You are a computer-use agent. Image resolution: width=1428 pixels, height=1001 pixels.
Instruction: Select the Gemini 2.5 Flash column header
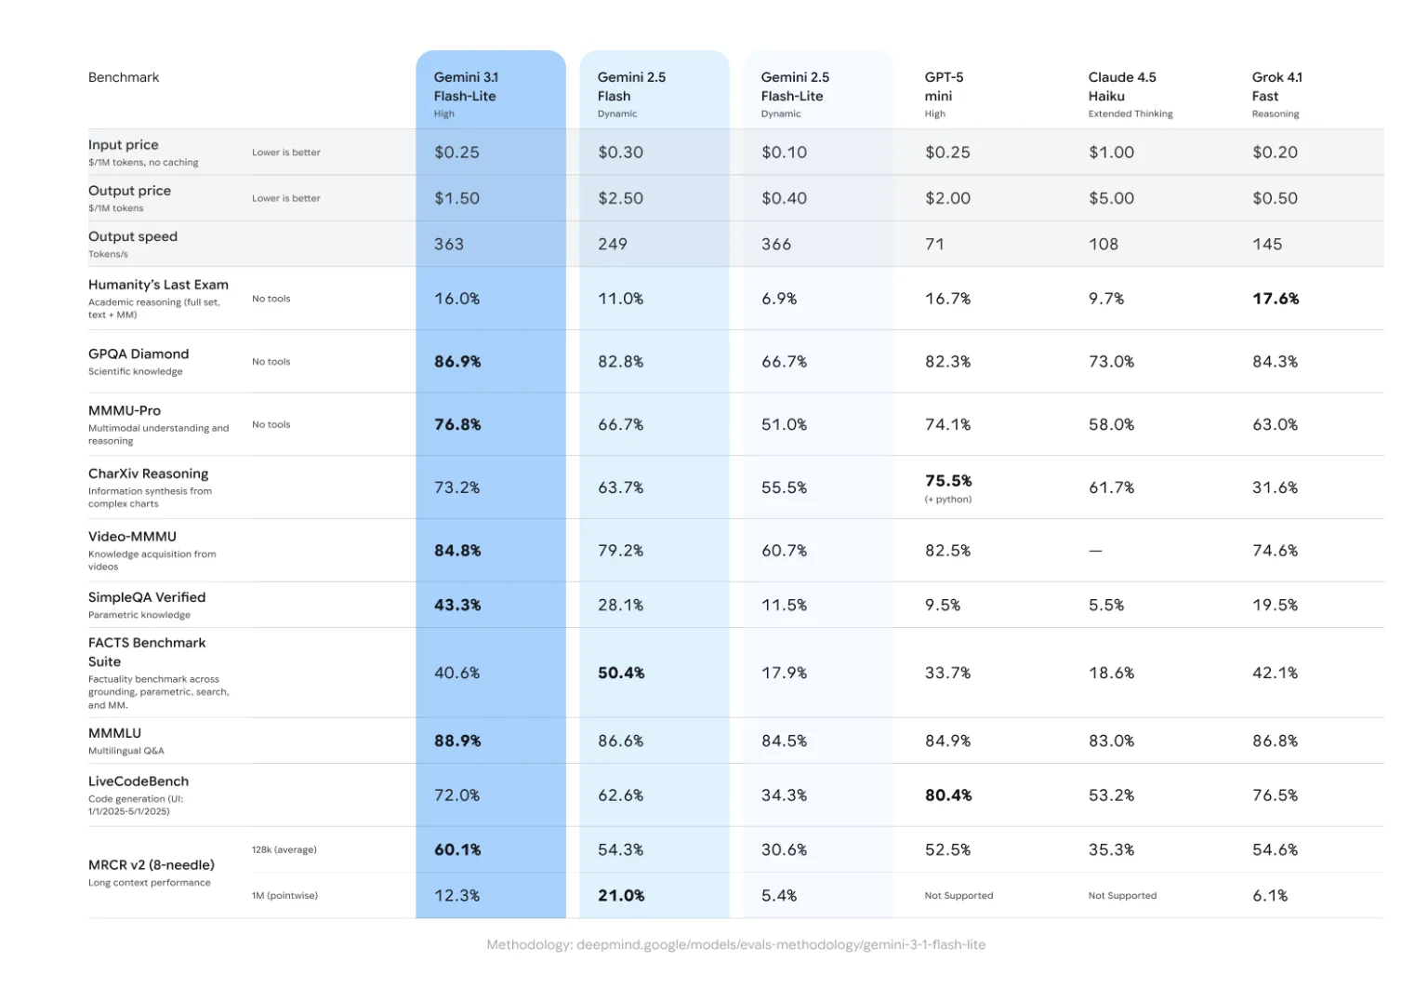(x=631, y=87)
